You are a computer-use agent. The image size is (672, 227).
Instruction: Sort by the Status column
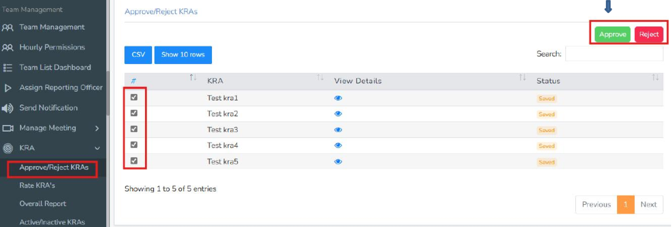[x=597, y=81]
